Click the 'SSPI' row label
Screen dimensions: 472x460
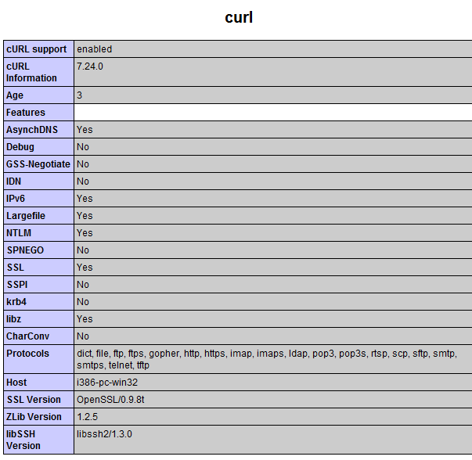[17, 285]
